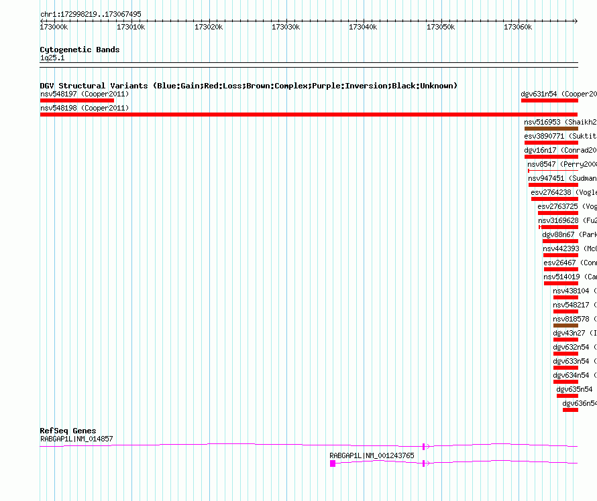This screenshot has height=501, width=597.
Task: Select the long red nsv548198 loss bar
Action: point(309,115)
